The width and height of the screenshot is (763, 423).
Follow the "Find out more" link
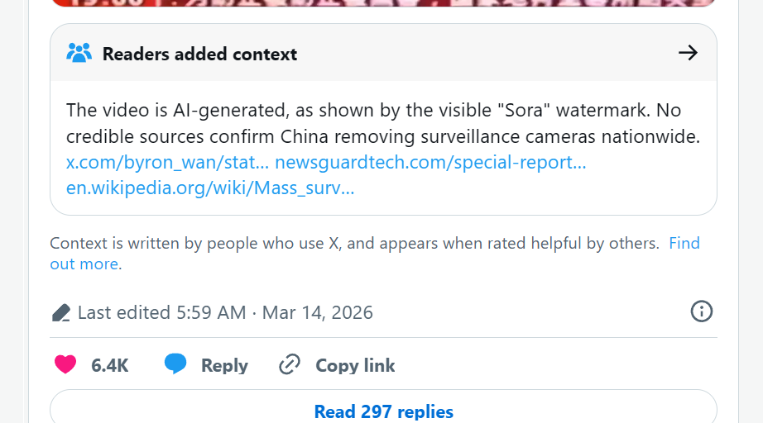coord(684,244)
